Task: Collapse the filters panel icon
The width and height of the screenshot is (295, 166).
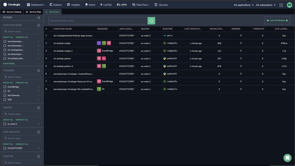Action: (x=39, y=18)
